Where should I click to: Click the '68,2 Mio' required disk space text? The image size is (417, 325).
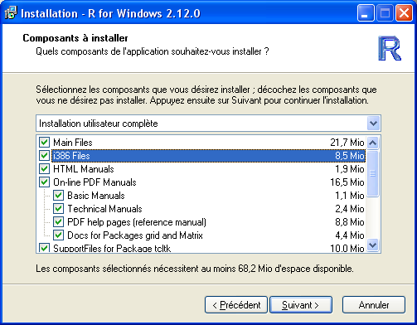coord(255,269)
